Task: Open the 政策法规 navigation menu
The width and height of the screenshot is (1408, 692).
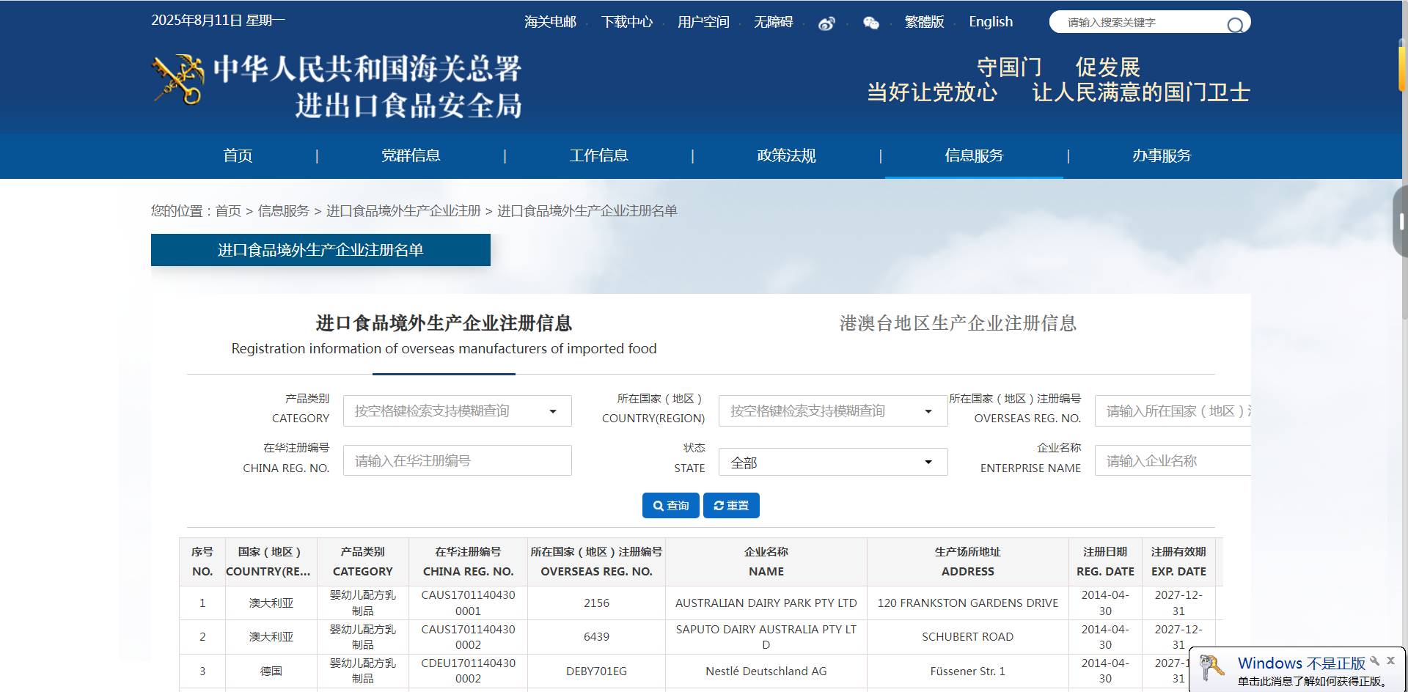Action: (x=786, y=155)
